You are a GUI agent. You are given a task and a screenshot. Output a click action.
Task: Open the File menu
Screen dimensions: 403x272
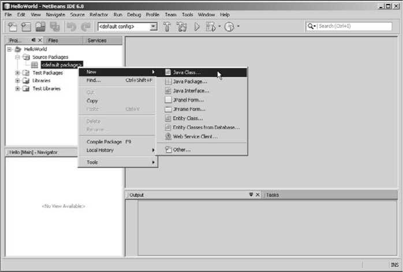[x=8, y=14]
